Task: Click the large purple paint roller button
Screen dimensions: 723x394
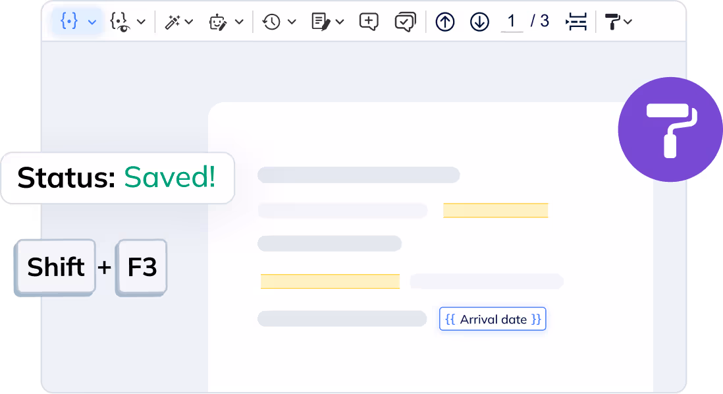Action: tap(670, 130)
